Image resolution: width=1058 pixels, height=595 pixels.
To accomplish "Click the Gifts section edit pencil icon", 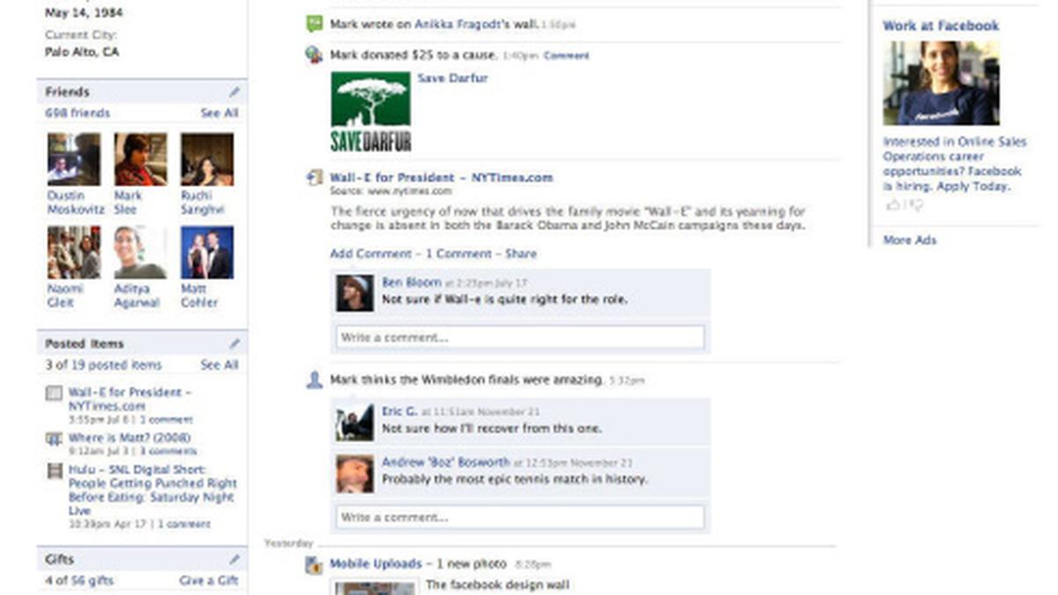I will 235,560.
